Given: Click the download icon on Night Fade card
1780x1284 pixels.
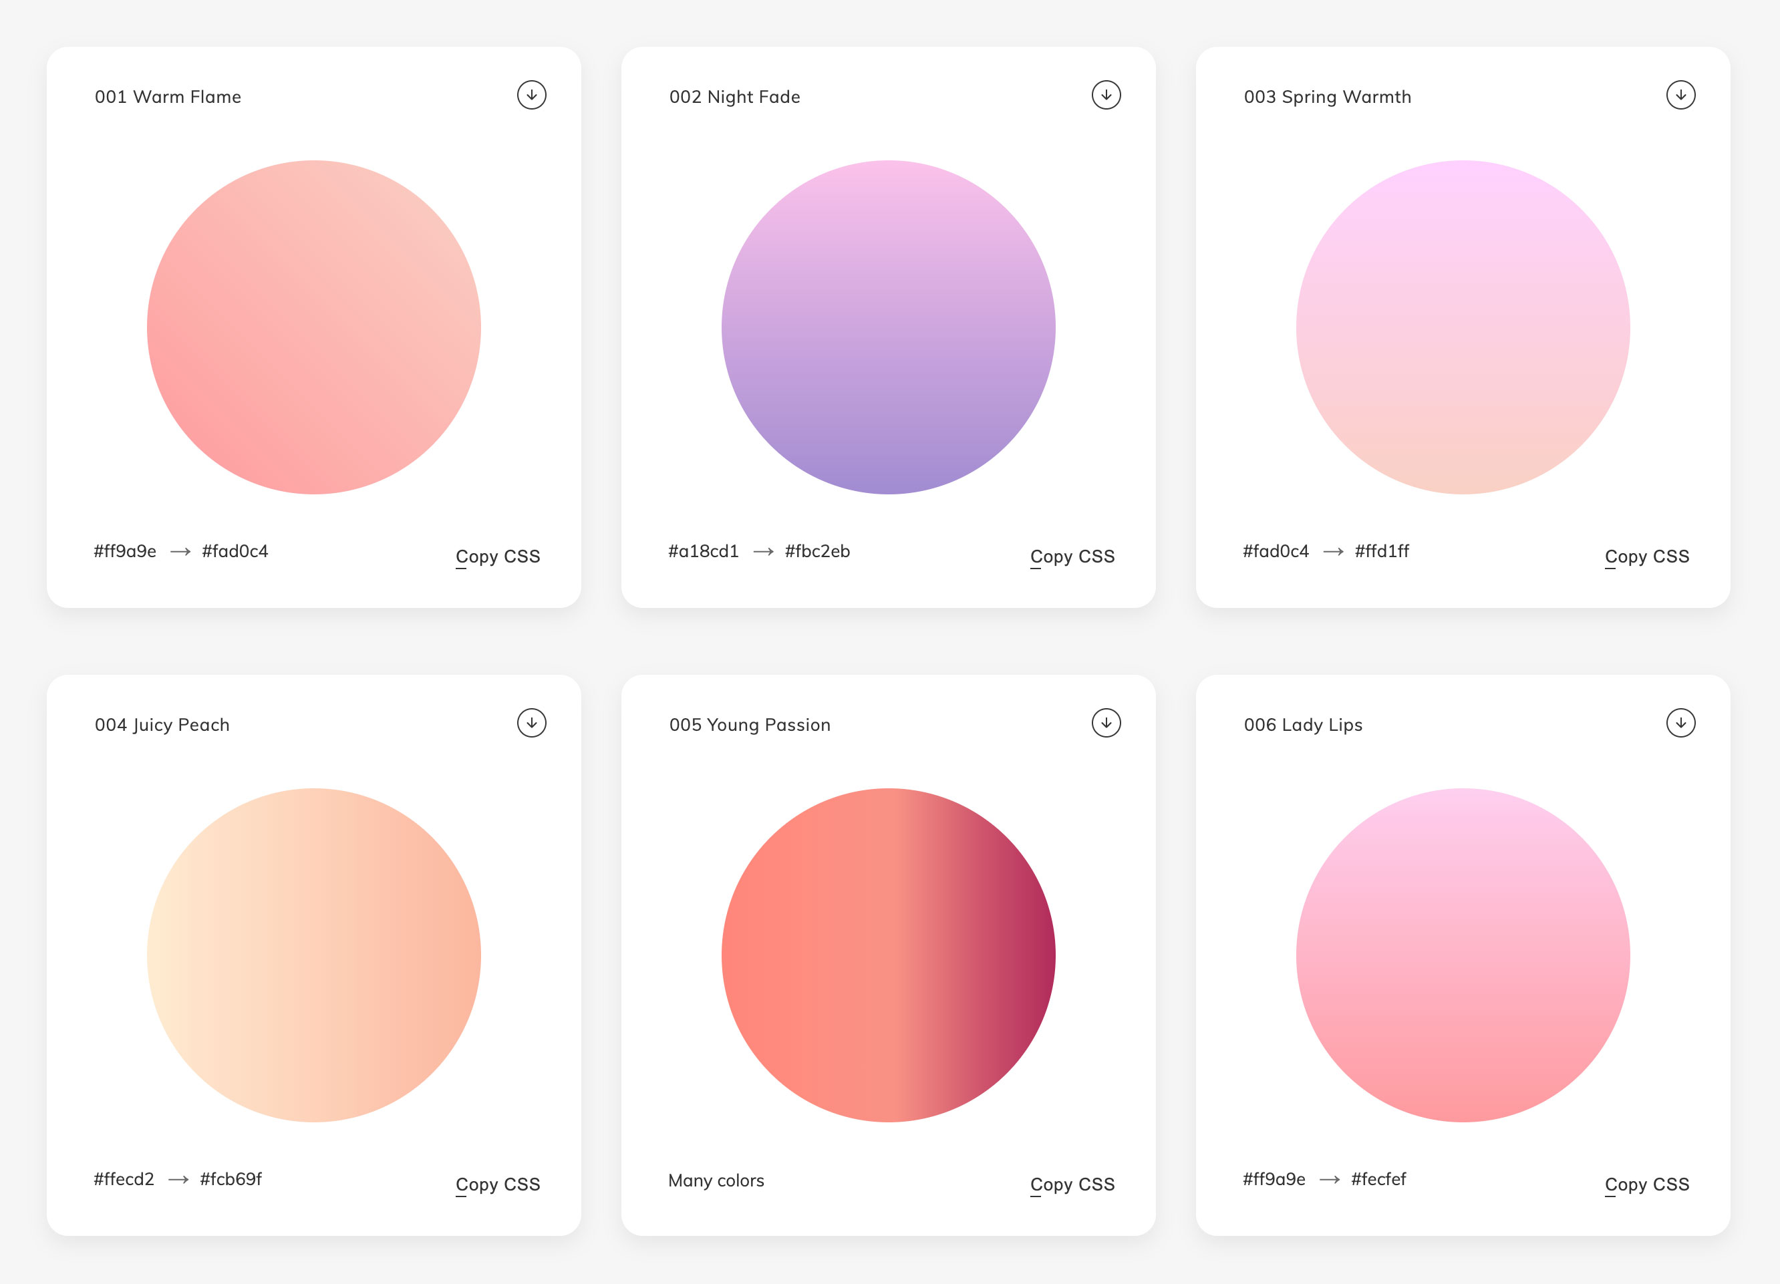Looking at the screenshot, I should point(1106,94).
